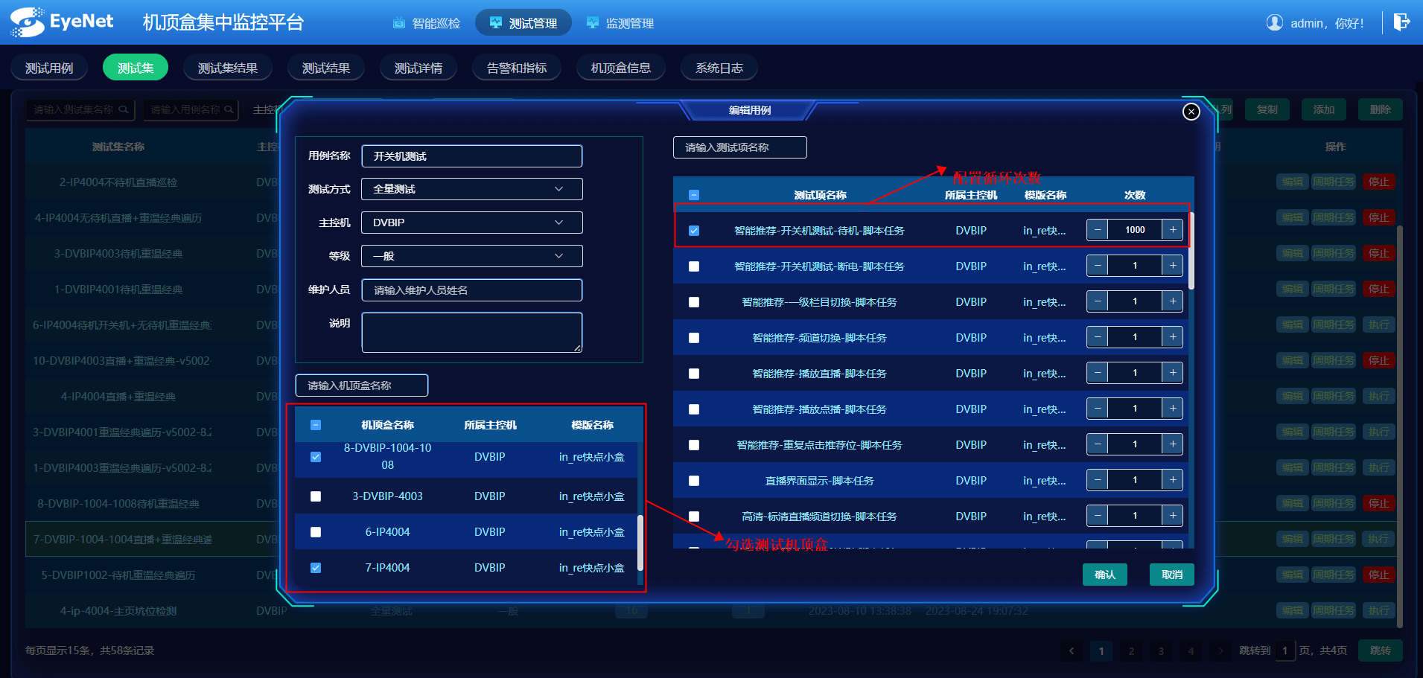This screenshot has height=678, width=1423.
Task: Expand the 主控机 DVBIP dropdown
Action: tap(471, 223)
